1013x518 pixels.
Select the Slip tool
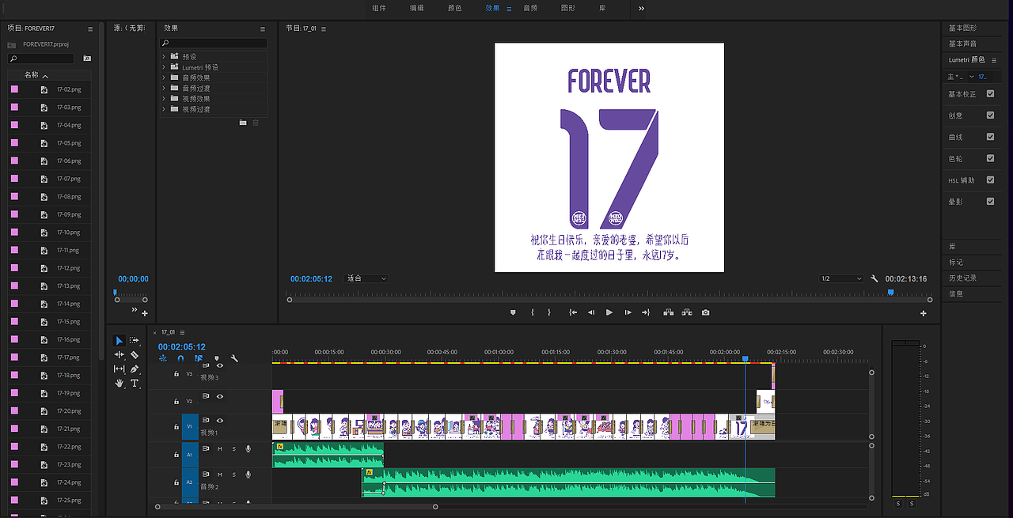(120, 369)
